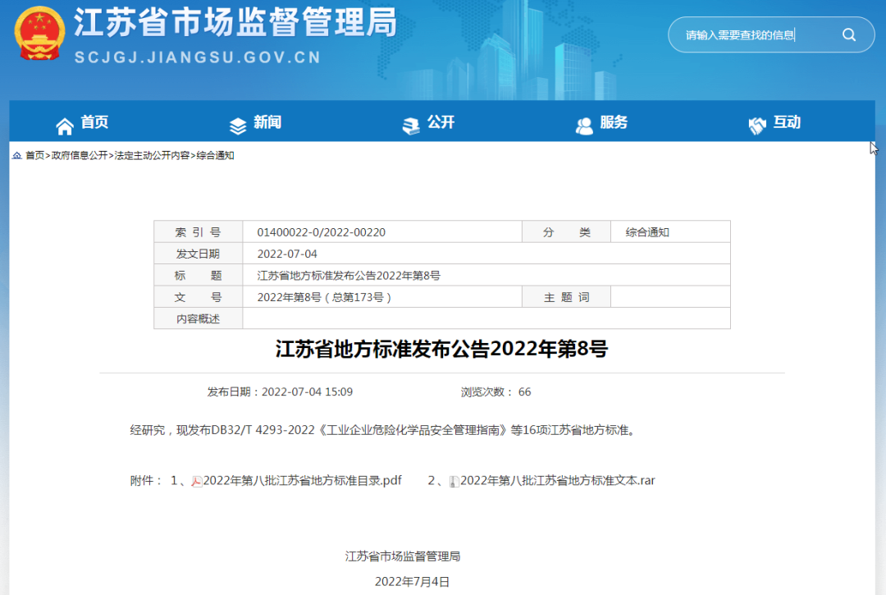
Task: Click the signature 江苏省市场监督管理局
Action: [402, 556]
